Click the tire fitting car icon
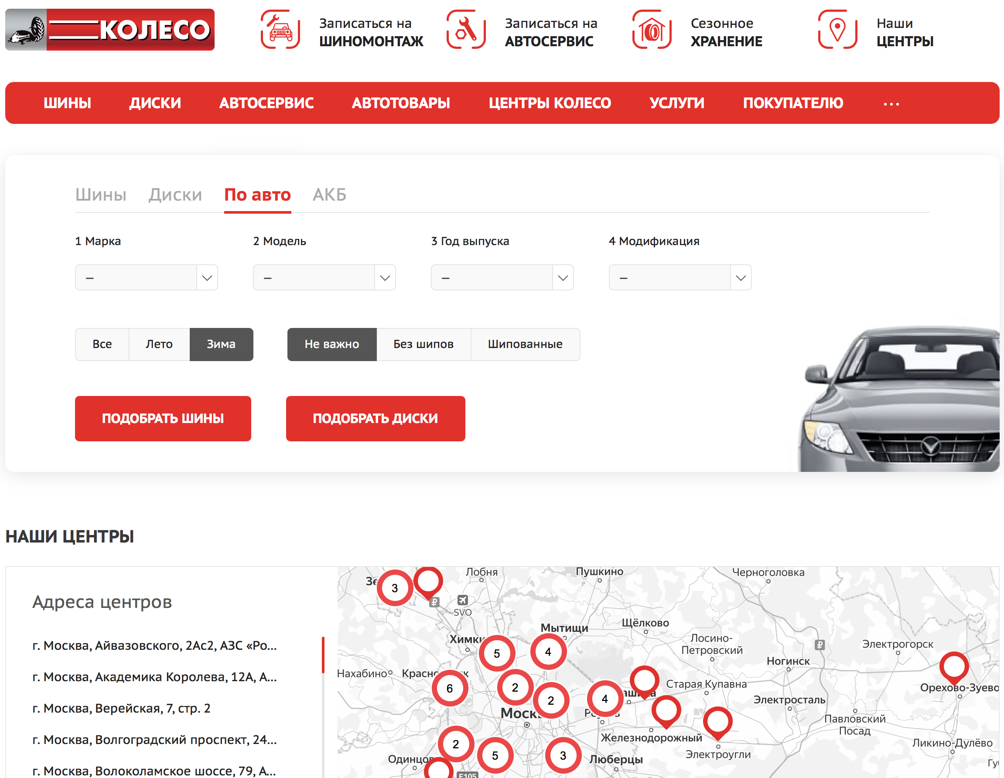This screenshot has height=778, width=1004. [x=280, y=30]
